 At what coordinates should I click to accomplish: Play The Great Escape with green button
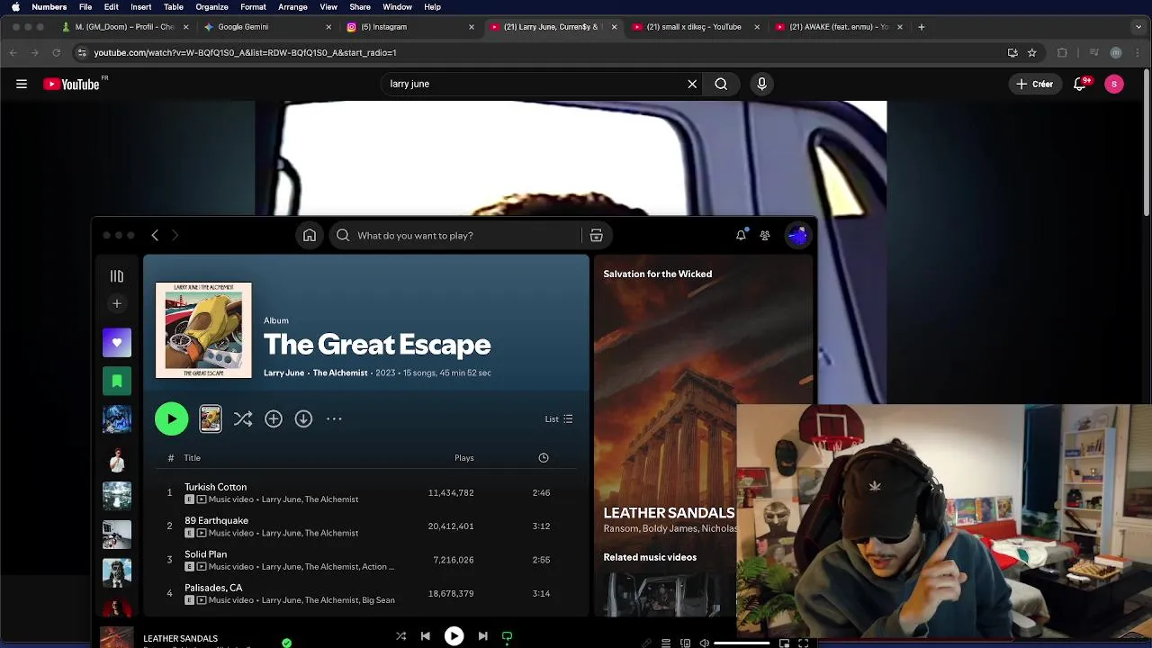coord(172,418)
